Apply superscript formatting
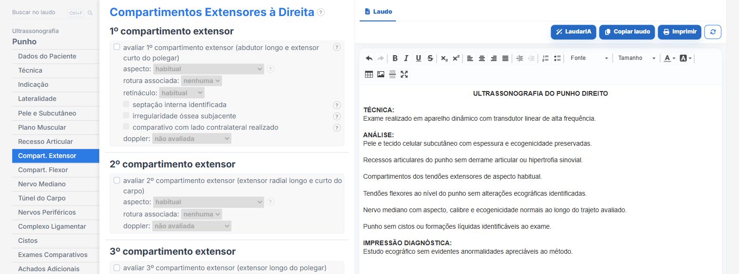This screenshot has width=739, height=274. coord(456,58)
